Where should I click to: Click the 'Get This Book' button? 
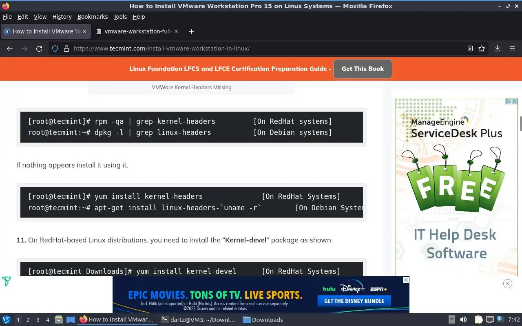point(363,69)
